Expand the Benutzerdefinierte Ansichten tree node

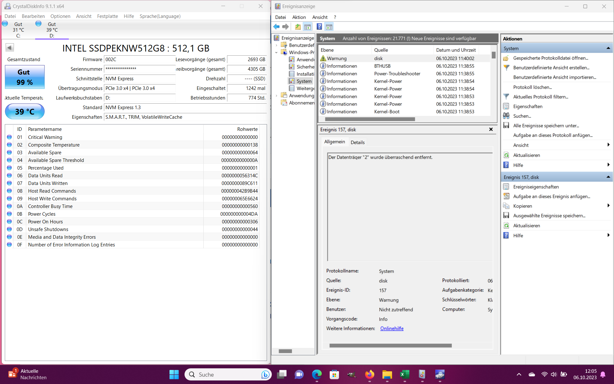(276, 45)
